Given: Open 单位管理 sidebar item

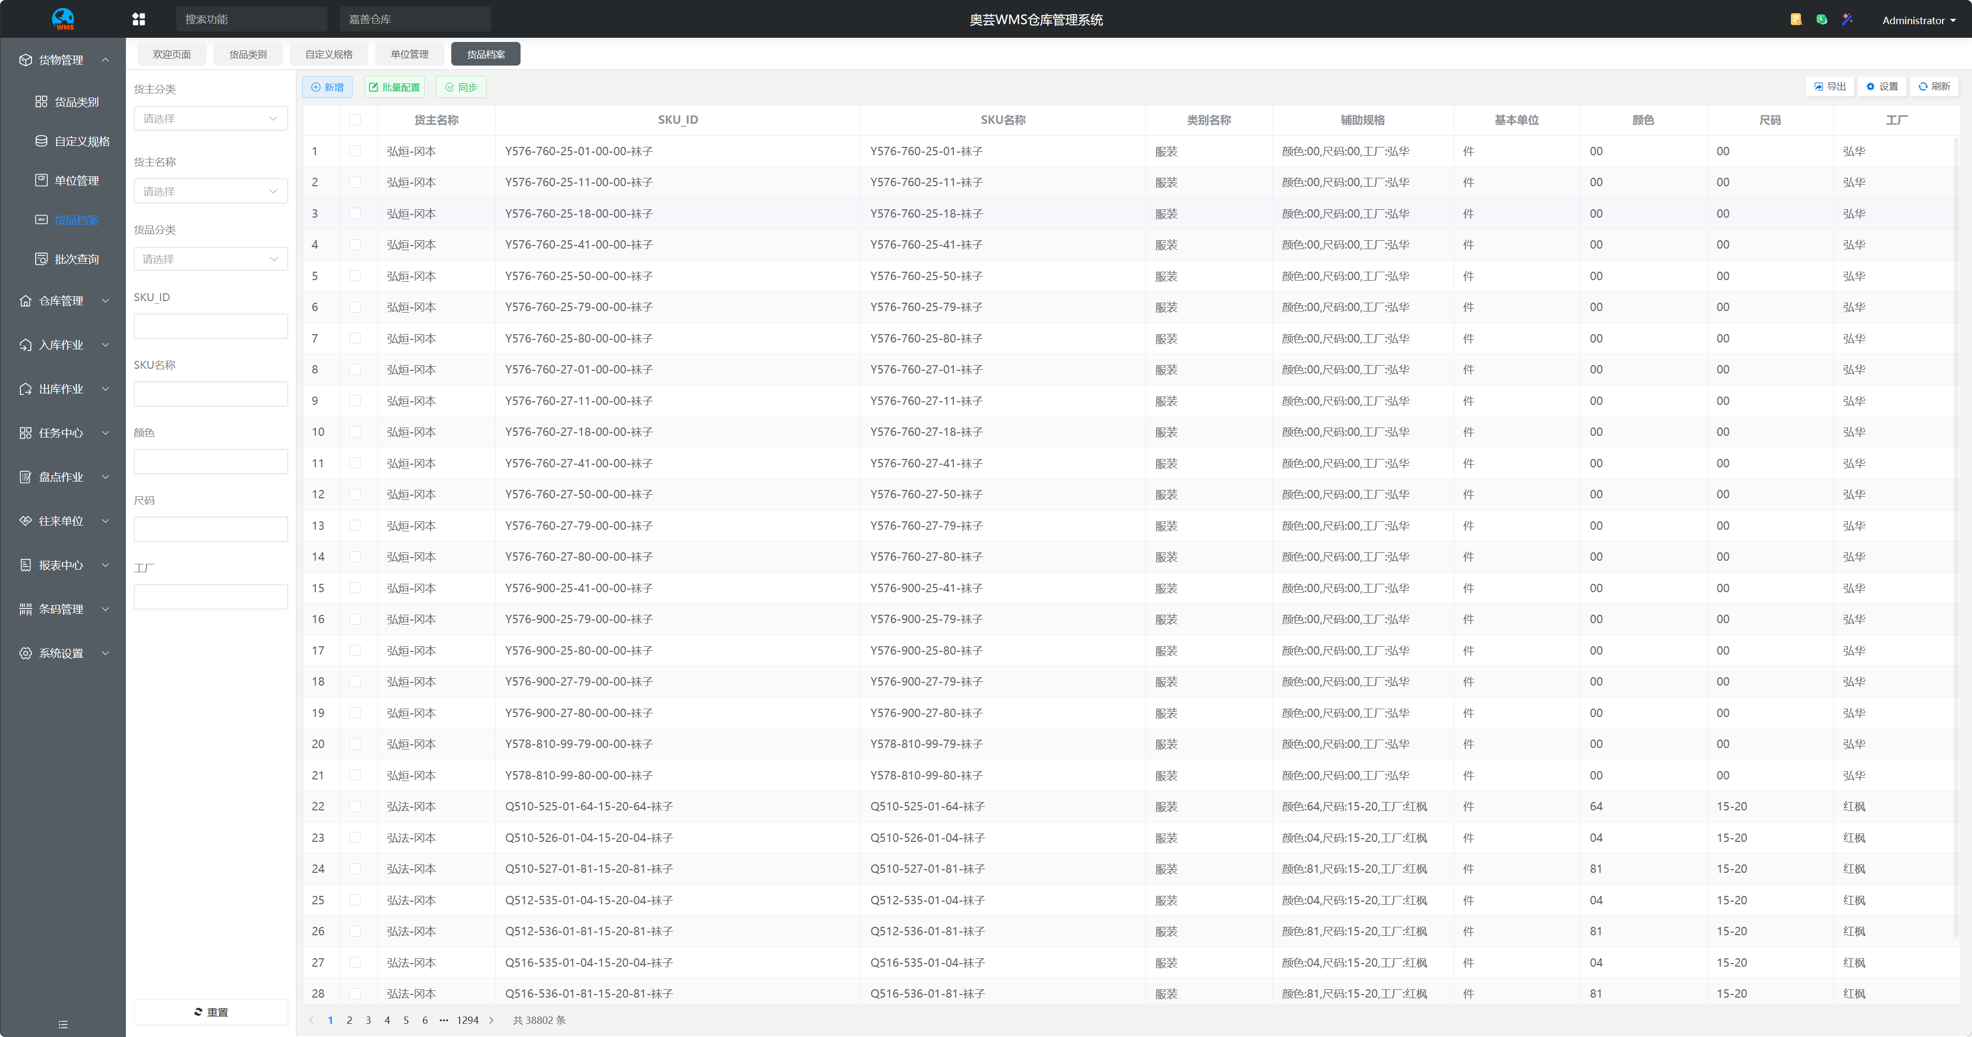Looking at the screenshot, I should click(76, 180).
